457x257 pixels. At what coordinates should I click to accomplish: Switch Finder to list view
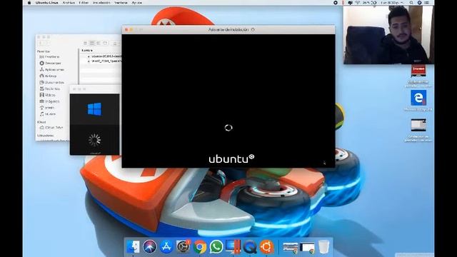[x=92, y=43]
